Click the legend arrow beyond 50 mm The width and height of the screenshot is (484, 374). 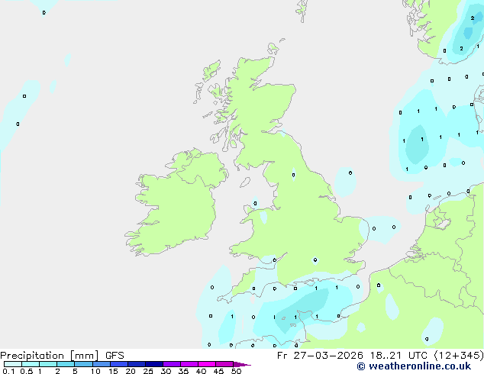242,364
